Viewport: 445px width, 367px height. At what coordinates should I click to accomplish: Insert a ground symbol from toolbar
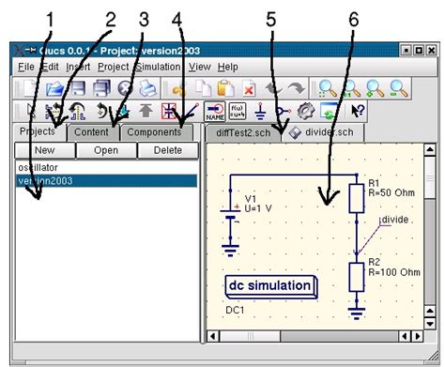coord(260,112)
